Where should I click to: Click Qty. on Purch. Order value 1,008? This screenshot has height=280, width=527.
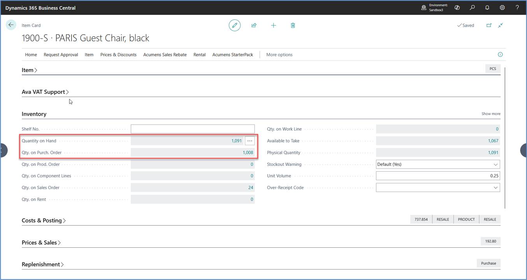[x=248, y=152]
